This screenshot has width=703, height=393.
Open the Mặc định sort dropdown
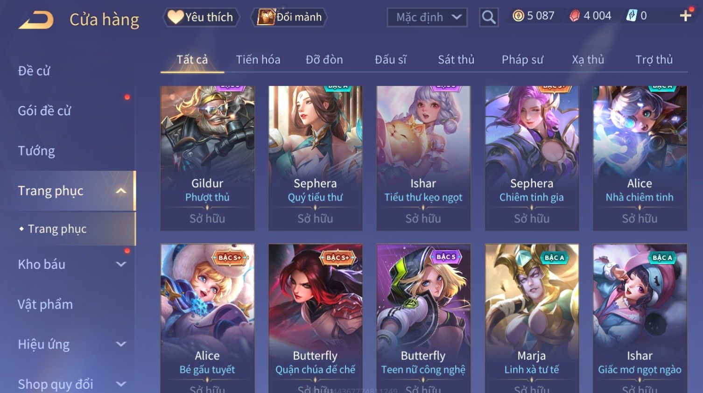tap(427, 17)
